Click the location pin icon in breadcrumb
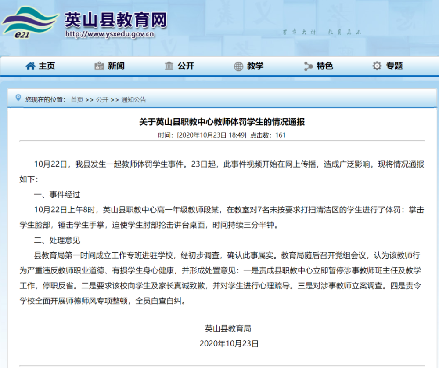This screenshot has width=439, height=368. pos(18,98)
